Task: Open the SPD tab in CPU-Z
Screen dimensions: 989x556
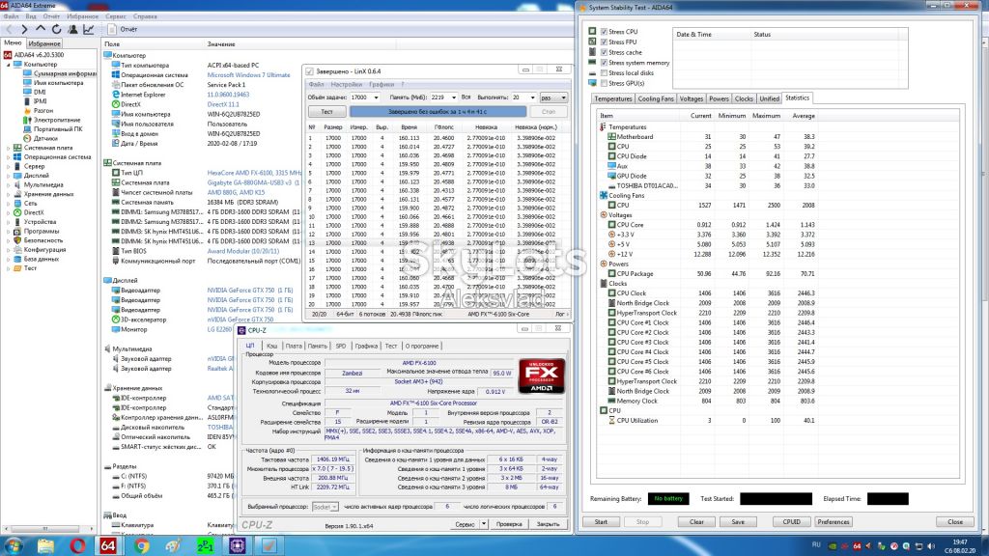Action: tap(341, 347)
